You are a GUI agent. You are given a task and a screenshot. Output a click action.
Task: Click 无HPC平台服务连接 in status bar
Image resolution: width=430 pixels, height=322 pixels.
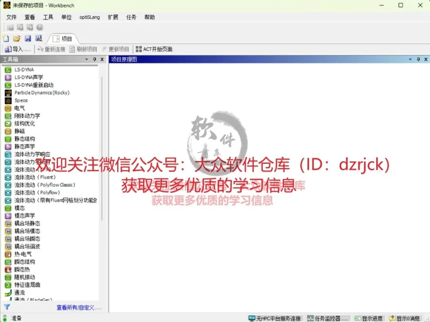click(275, 318)
